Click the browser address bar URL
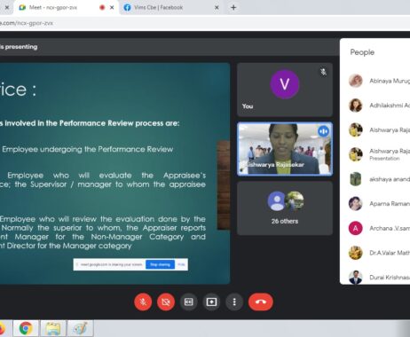This screenshot has height=337, width=410. tap(27, 23)
